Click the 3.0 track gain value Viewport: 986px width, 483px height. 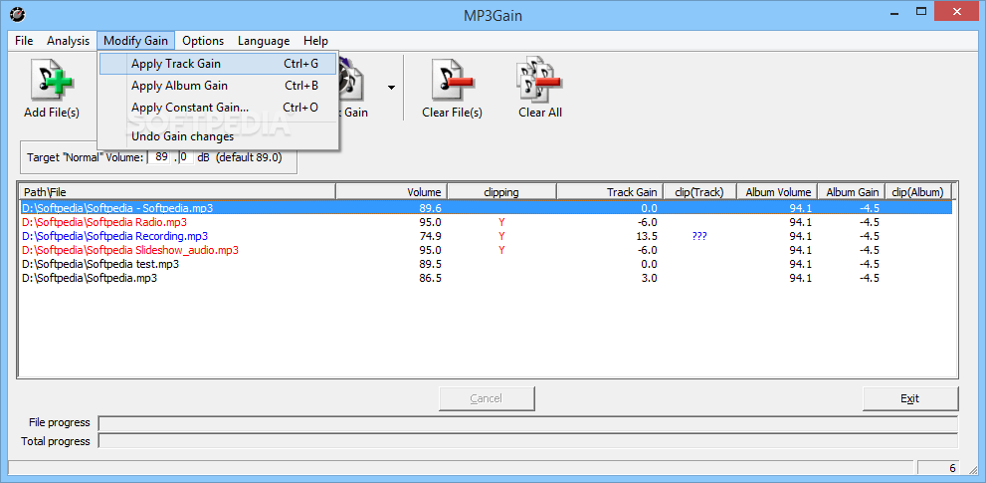(x=650, y=278)
